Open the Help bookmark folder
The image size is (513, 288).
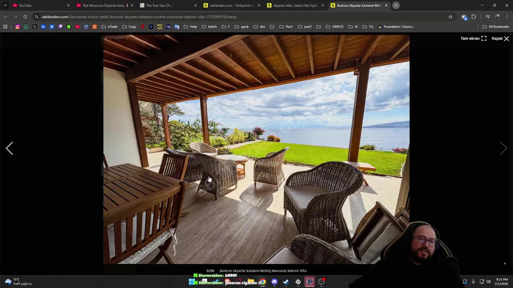pos(190,27)
